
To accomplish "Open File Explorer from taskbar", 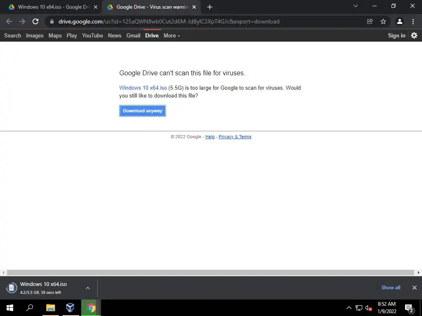I will tap(51, 308).
